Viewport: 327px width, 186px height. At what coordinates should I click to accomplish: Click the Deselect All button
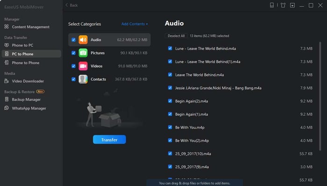pyautogui.click(x=176, y=36)
